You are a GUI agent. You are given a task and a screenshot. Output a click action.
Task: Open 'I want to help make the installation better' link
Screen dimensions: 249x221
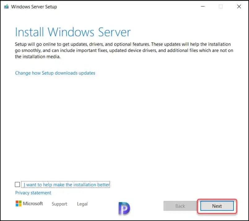click(67, 185)
